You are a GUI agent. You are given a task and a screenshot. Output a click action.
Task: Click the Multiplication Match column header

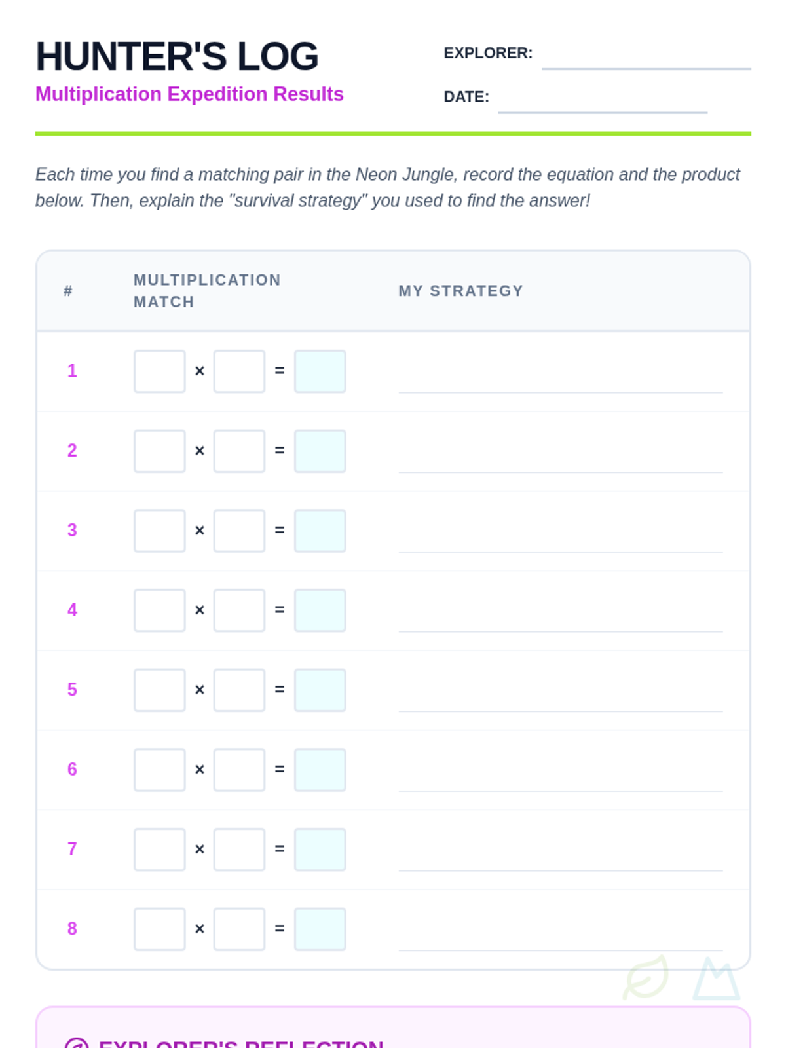[x=207, y=291]
